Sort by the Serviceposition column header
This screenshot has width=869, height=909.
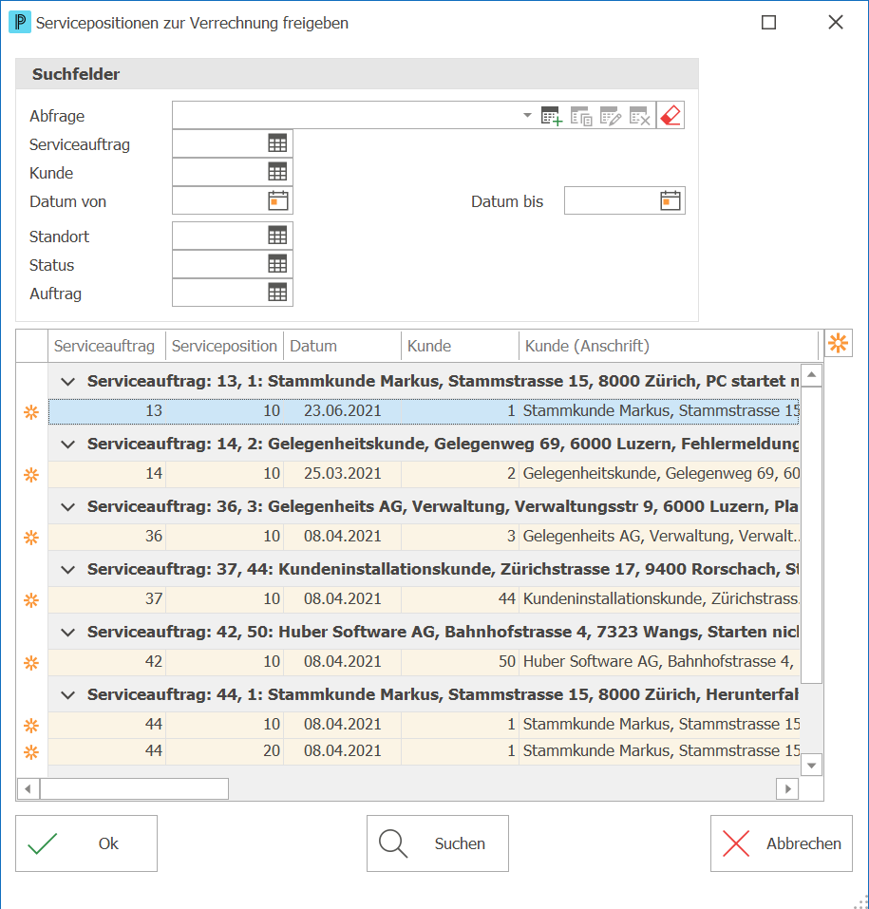point(224,346)
